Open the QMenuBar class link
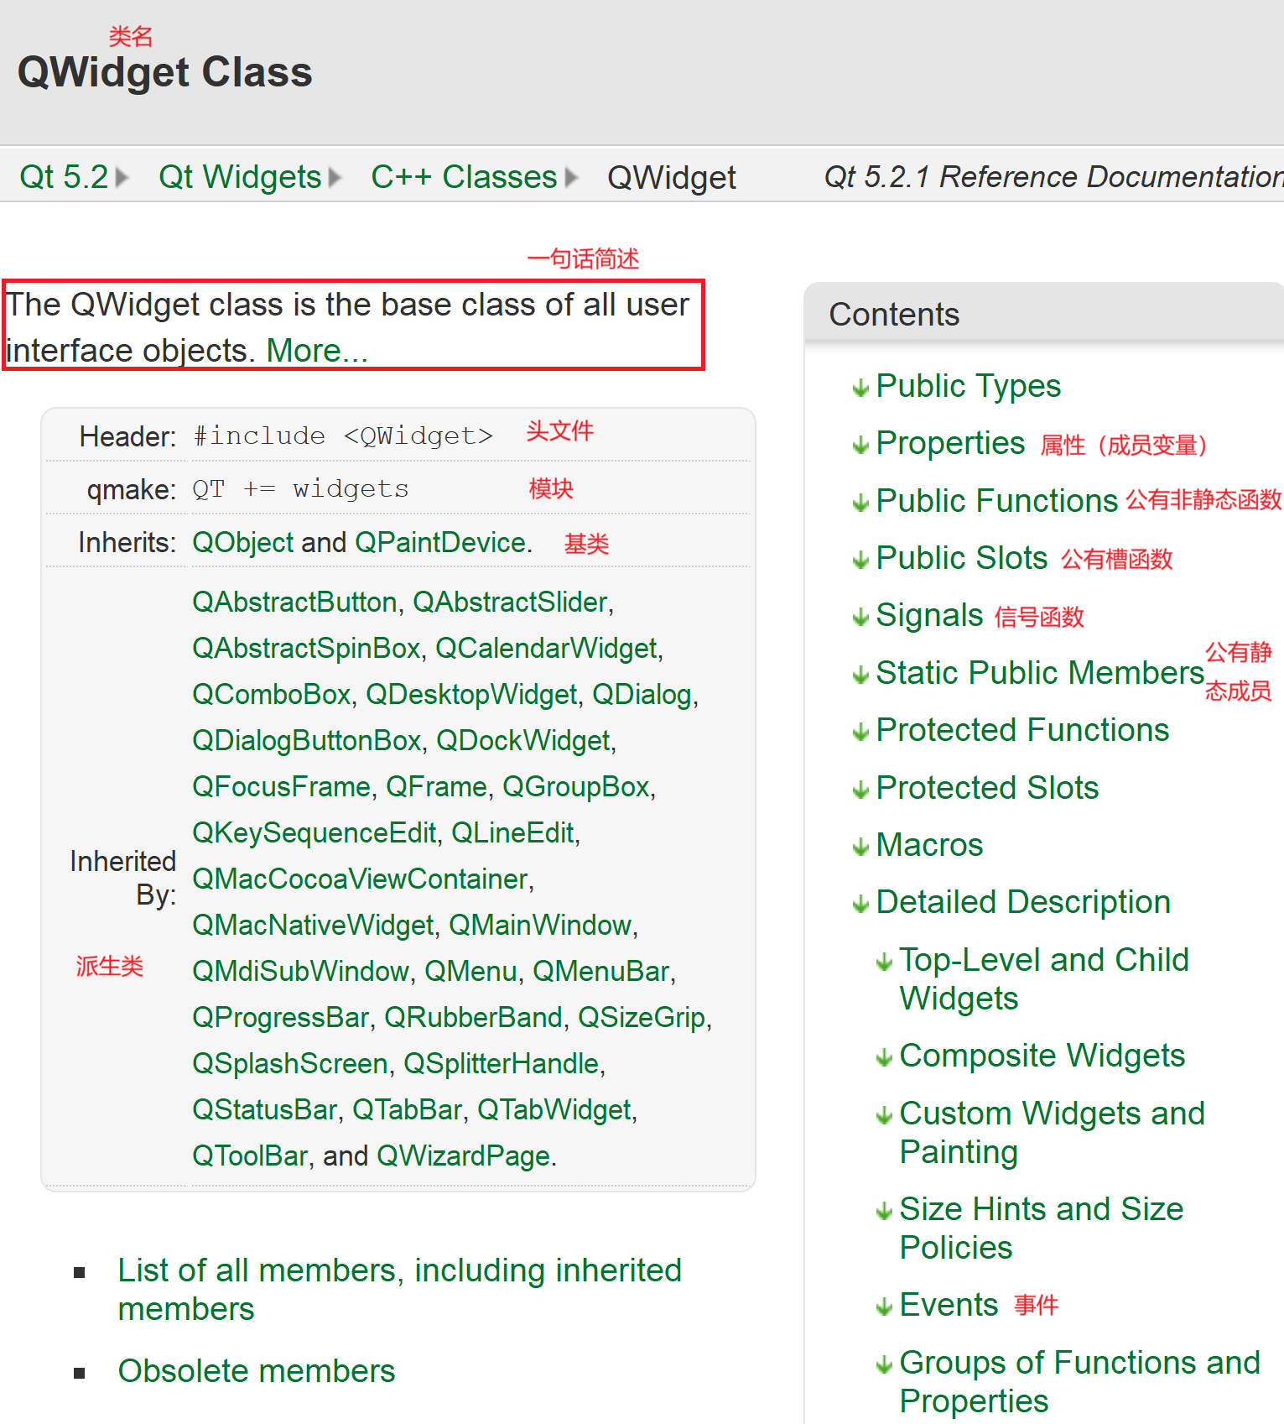This screenshot has width=1284, height=1424. [600, 971]
